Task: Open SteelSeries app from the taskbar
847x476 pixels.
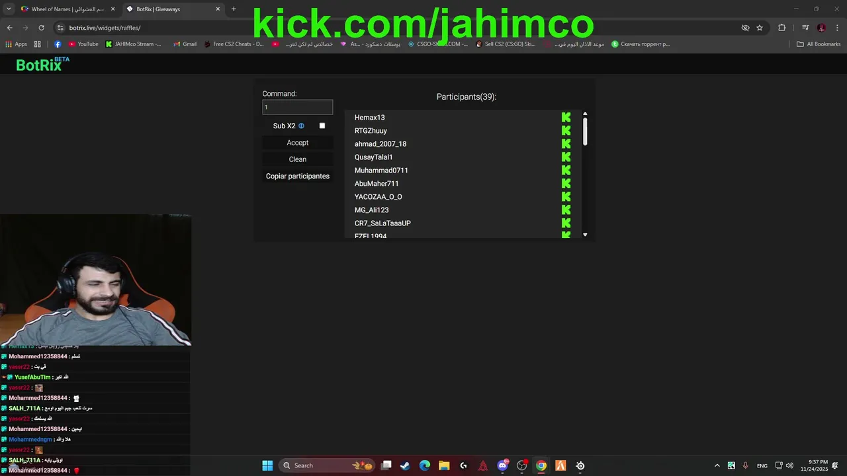Action: [x=580, y=465]
